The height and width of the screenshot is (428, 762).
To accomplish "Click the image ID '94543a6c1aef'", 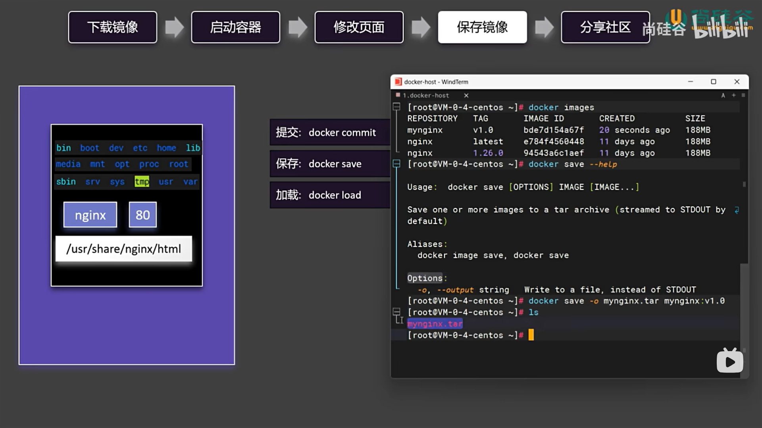I will (554, 153).
